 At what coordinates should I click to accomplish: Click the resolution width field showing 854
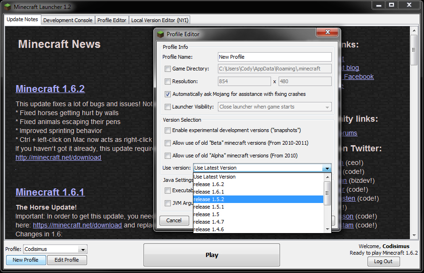[244, 81]
